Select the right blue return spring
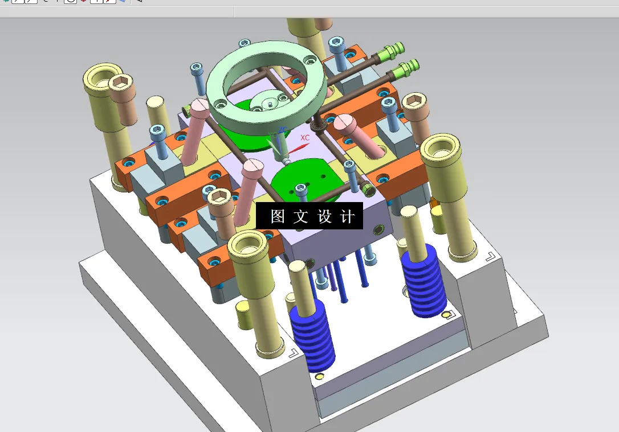This screenshot has width=619, height=432. pyautogui.click(x=425, y=281)
